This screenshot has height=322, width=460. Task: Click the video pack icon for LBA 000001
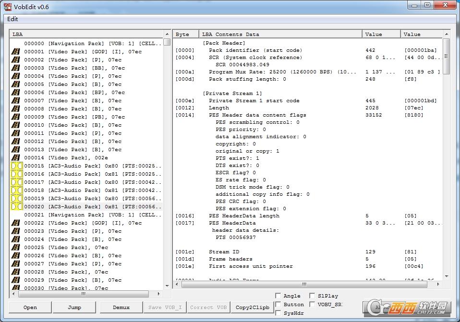point(15,52)
